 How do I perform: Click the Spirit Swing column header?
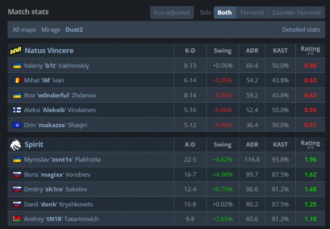222,144
